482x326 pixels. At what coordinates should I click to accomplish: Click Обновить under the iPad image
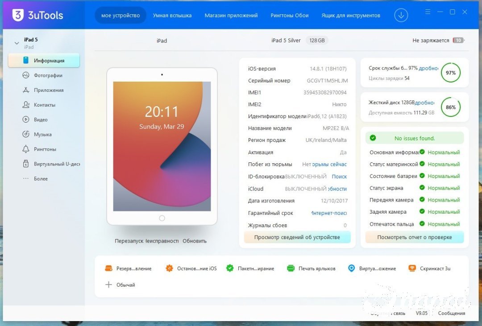195,241
